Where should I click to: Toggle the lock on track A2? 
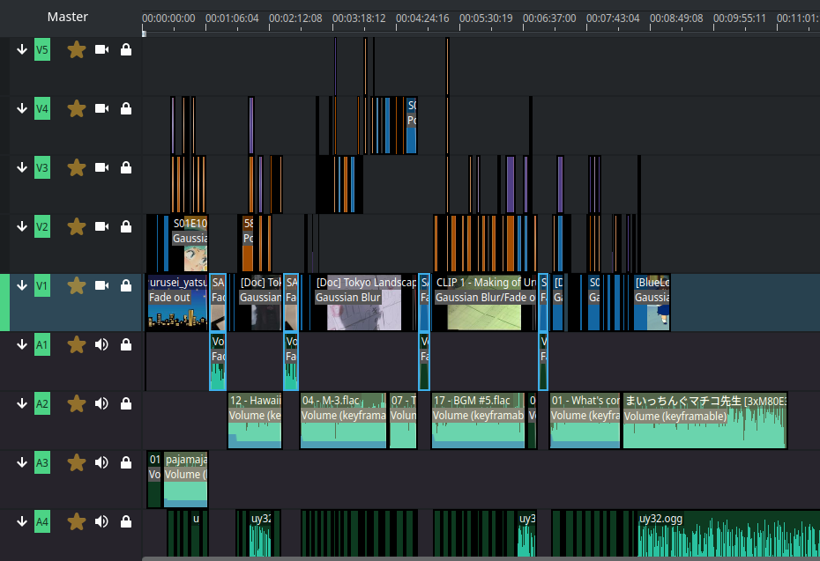pyautogui.click(x=126, y=403)
